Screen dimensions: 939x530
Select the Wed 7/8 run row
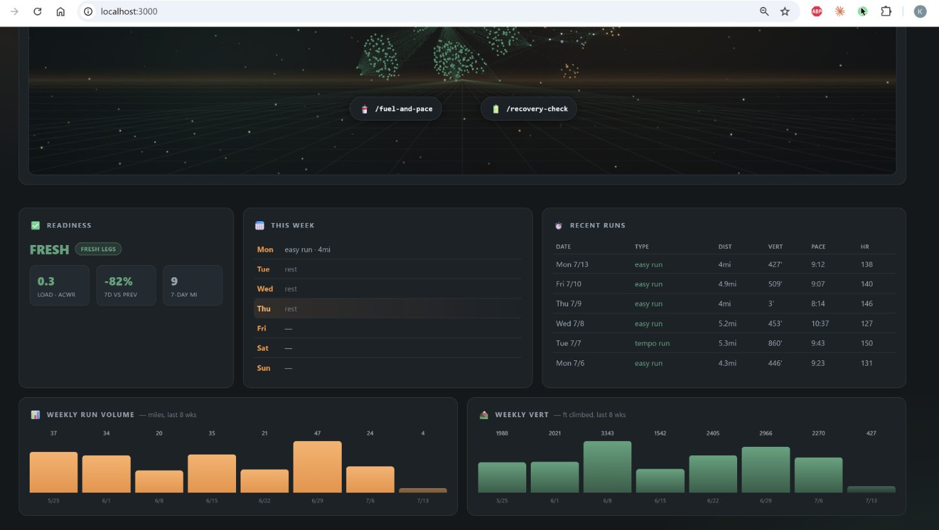(725, 324)
